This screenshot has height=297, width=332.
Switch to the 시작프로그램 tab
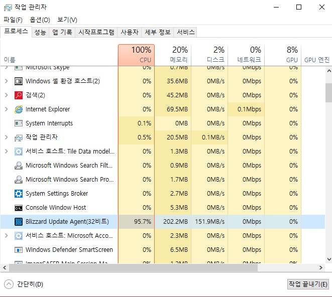96,32
